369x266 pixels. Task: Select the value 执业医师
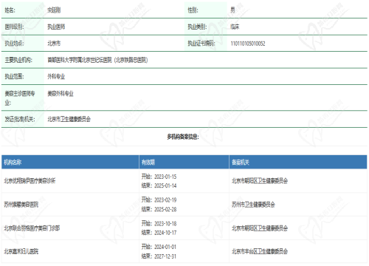[x=56, y=27]
